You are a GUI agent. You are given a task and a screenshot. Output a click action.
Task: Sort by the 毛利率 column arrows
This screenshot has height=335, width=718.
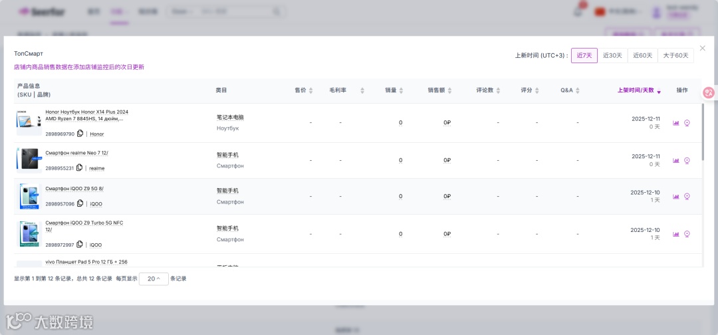(x=362, y=90)
